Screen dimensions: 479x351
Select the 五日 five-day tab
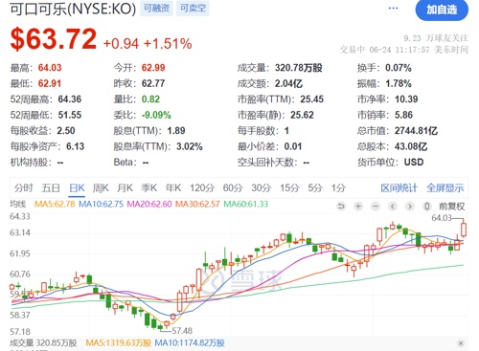[51, 188]
